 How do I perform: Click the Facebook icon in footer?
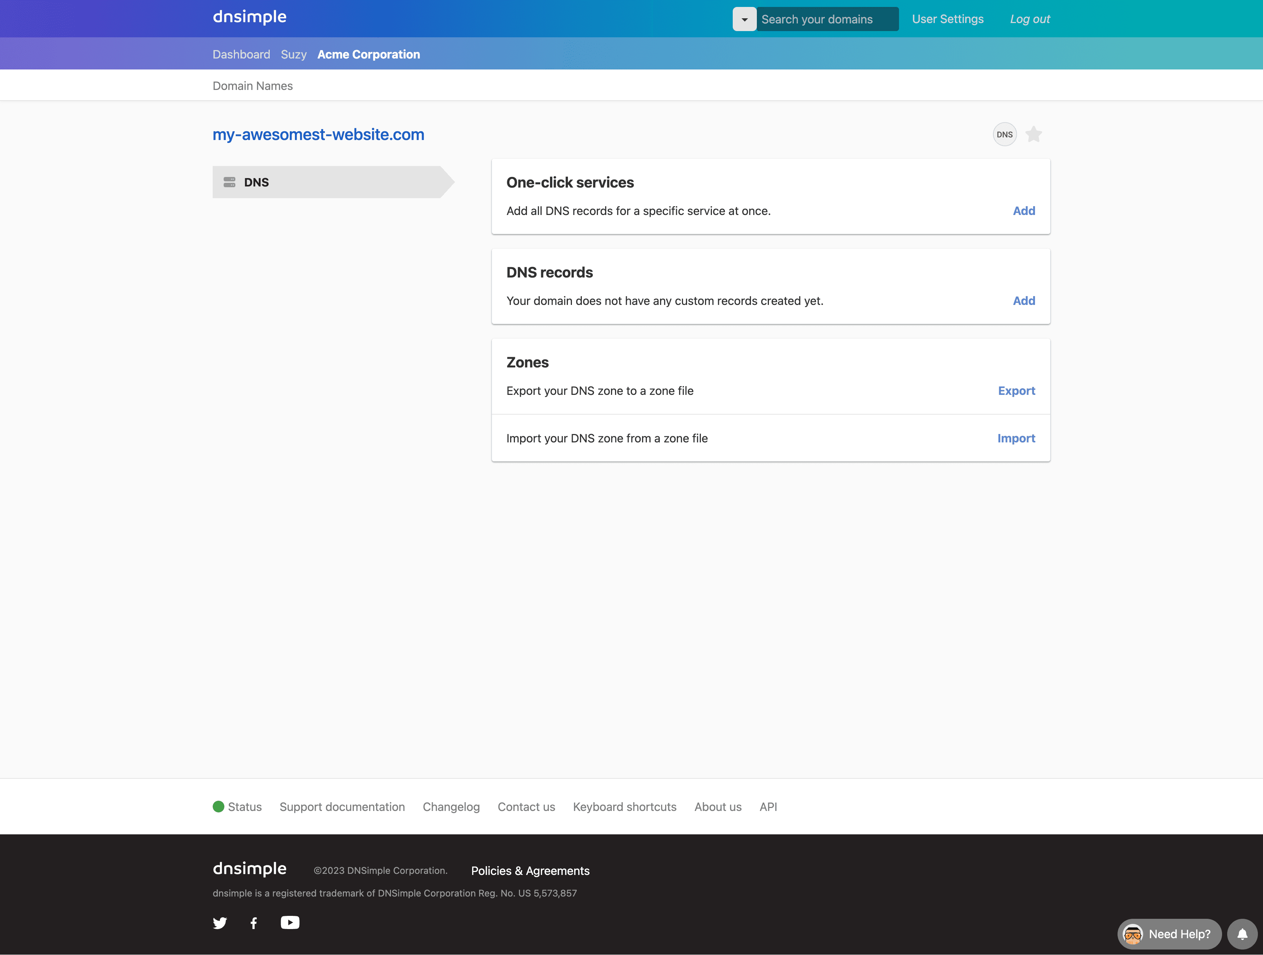(x=254, y=923)
